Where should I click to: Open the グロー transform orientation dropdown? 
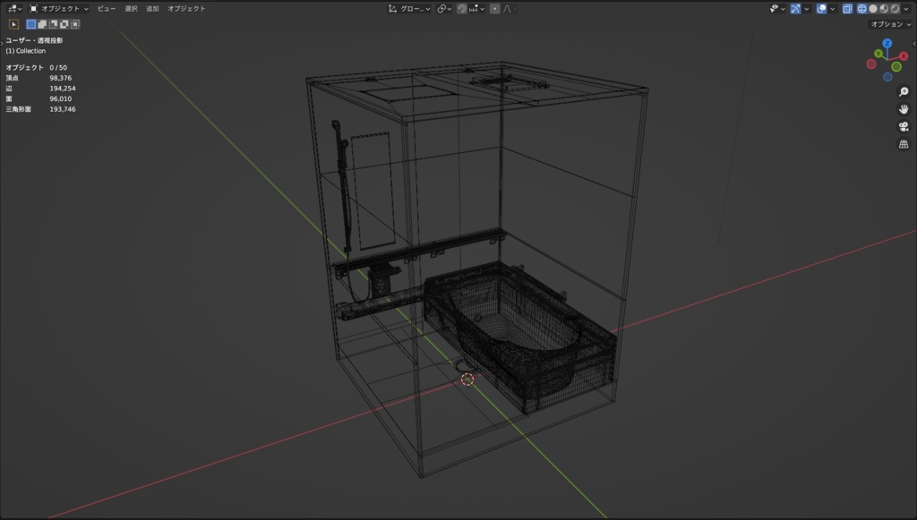click(x=408, y=9)
